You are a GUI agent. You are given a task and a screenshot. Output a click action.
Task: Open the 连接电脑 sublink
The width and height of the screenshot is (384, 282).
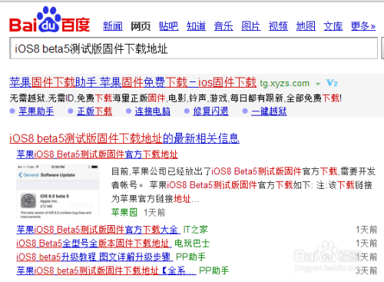coord(153,111)
